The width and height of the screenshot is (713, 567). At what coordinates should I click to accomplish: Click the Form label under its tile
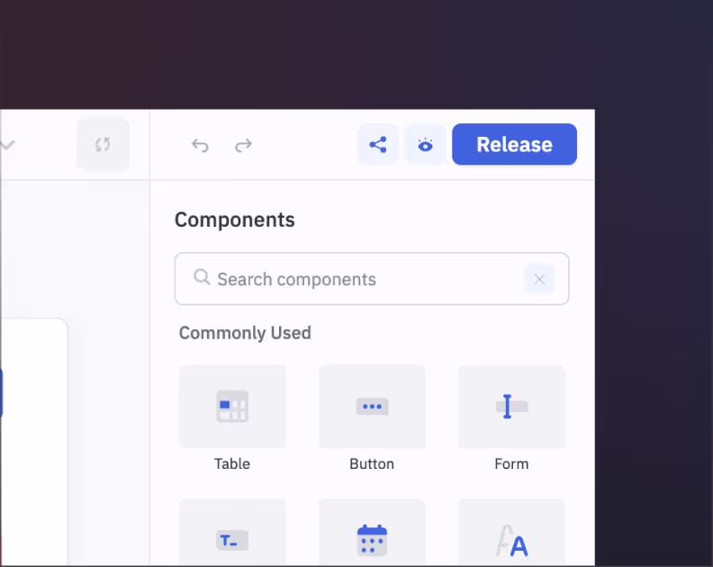(x=511, y=464)
